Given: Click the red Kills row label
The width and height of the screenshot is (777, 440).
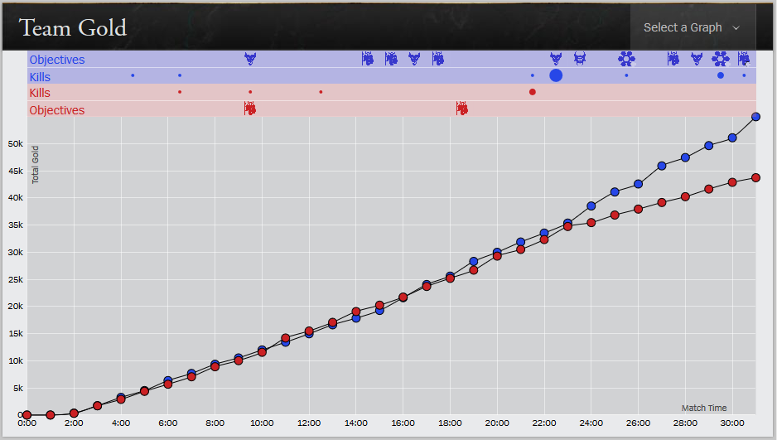Looking at the screenshot, I should pos(40,93).
